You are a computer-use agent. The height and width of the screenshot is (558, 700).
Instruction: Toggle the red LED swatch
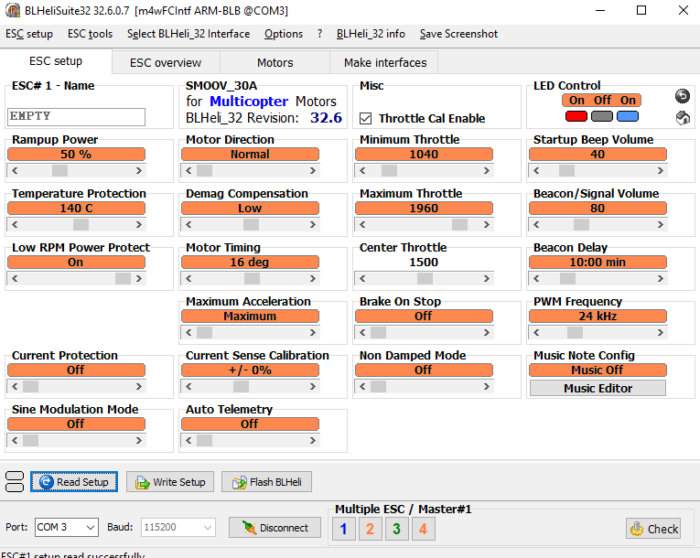click(x=576, y=116)
